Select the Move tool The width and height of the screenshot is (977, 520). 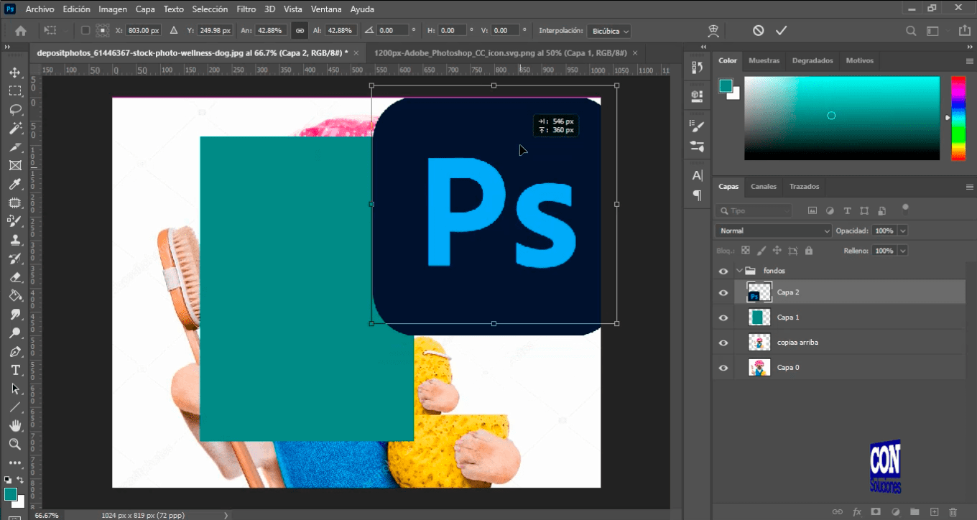(14, 73)
